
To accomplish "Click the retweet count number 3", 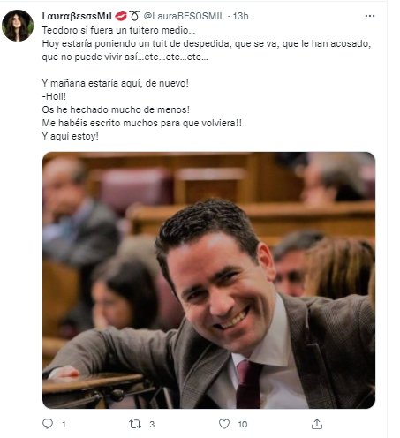I will click(152, 424).
